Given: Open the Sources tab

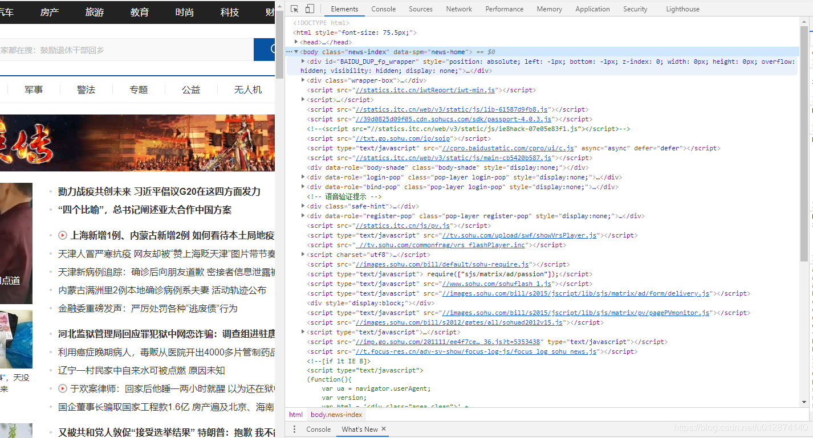Looking at the screenshot, I should (421, 9).
